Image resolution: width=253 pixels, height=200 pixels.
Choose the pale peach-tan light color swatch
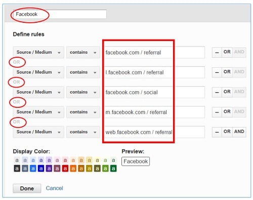pos(81,160)
